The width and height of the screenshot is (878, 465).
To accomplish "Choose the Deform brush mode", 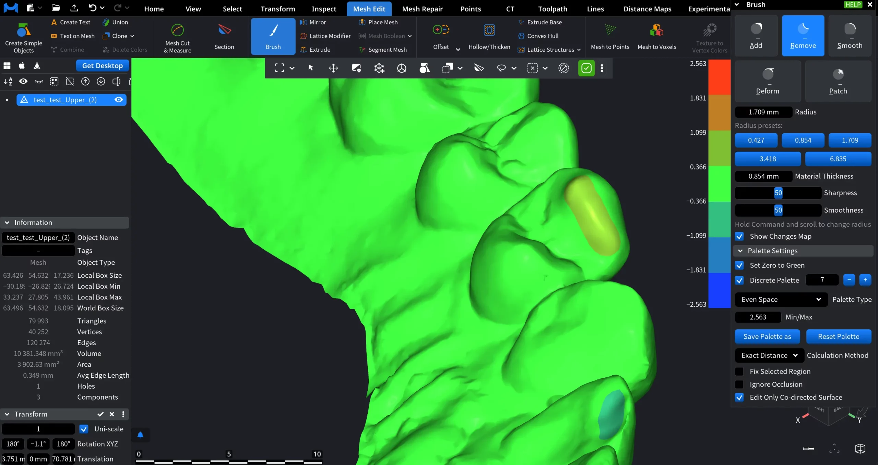I will pos(768,81).
